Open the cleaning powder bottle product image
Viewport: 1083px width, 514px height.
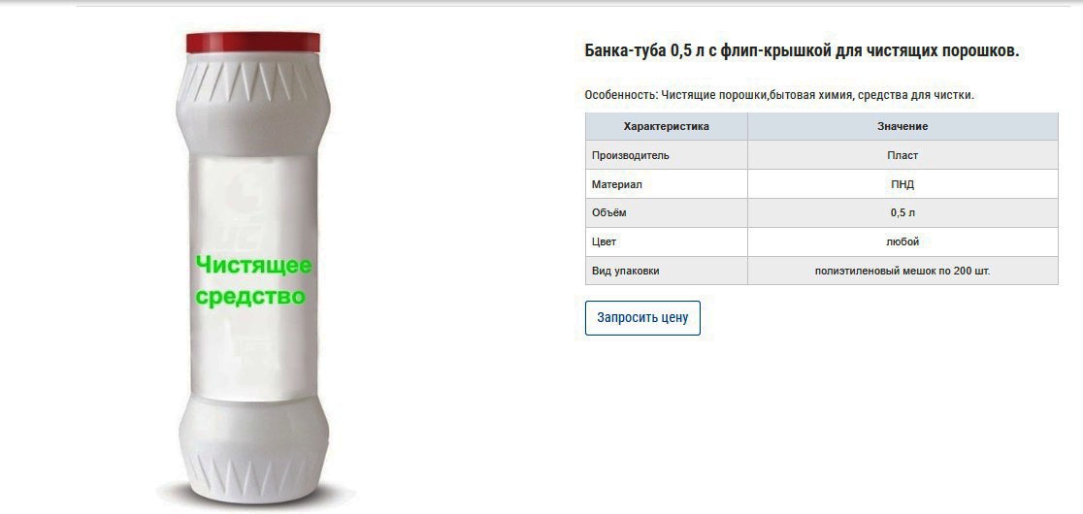click(253, 268)
